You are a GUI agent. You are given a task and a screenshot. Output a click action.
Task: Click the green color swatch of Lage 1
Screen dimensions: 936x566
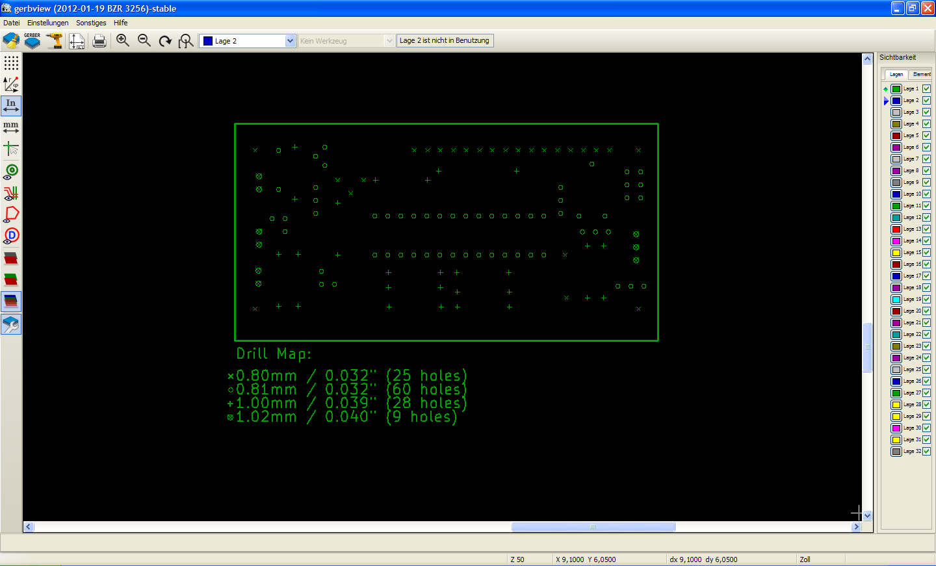click(896, 89)
